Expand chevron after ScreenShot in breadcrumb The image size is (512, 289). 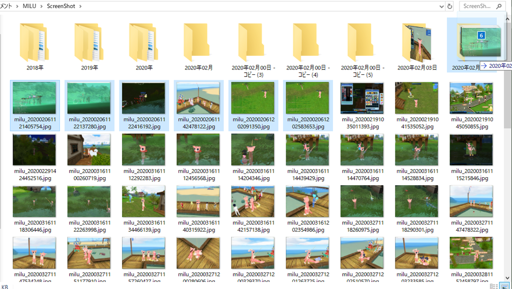[80, 6]
